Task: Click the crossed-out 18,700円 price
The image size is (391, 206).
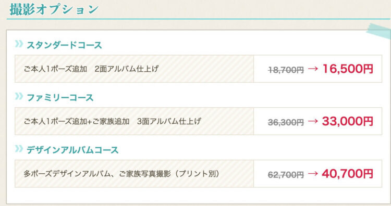Action: click(x=286, y=70)
